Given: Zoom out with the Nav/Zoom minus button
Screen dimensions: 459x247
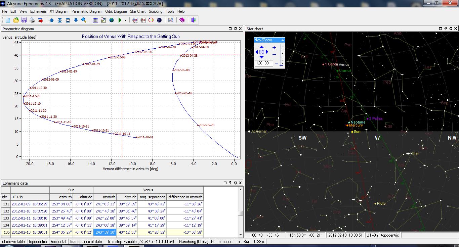Looking at the screenshot, I should (274, 54).
